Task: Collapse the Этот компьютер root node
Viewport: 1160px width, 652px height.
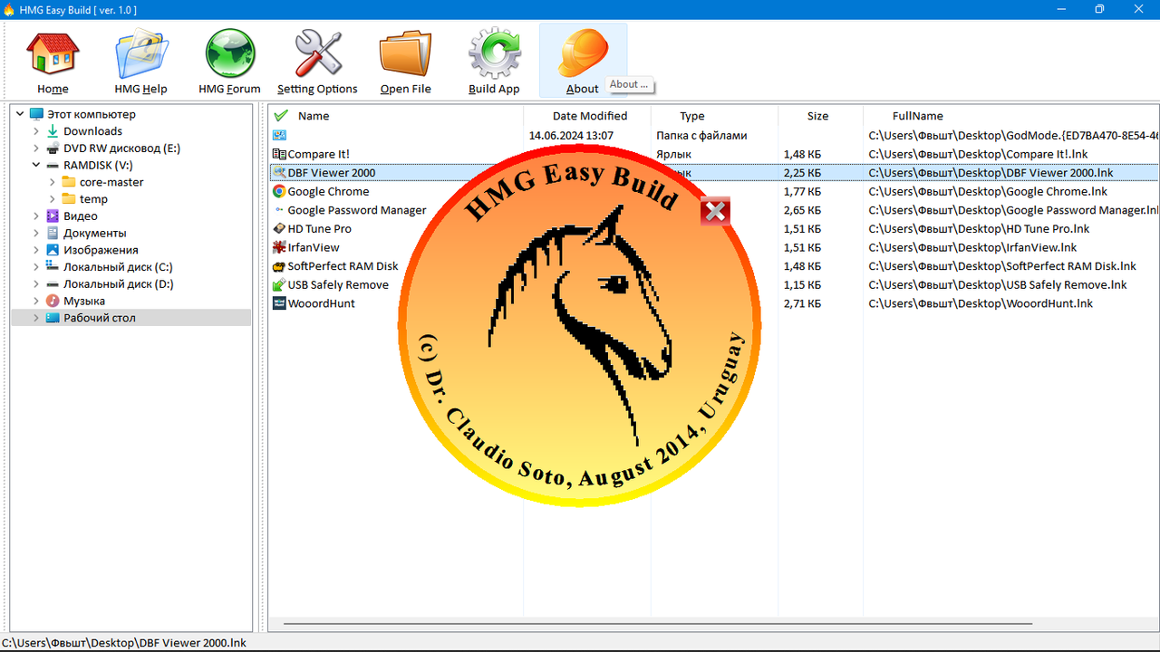Action: pyautogui.click(x=20, y=114)
